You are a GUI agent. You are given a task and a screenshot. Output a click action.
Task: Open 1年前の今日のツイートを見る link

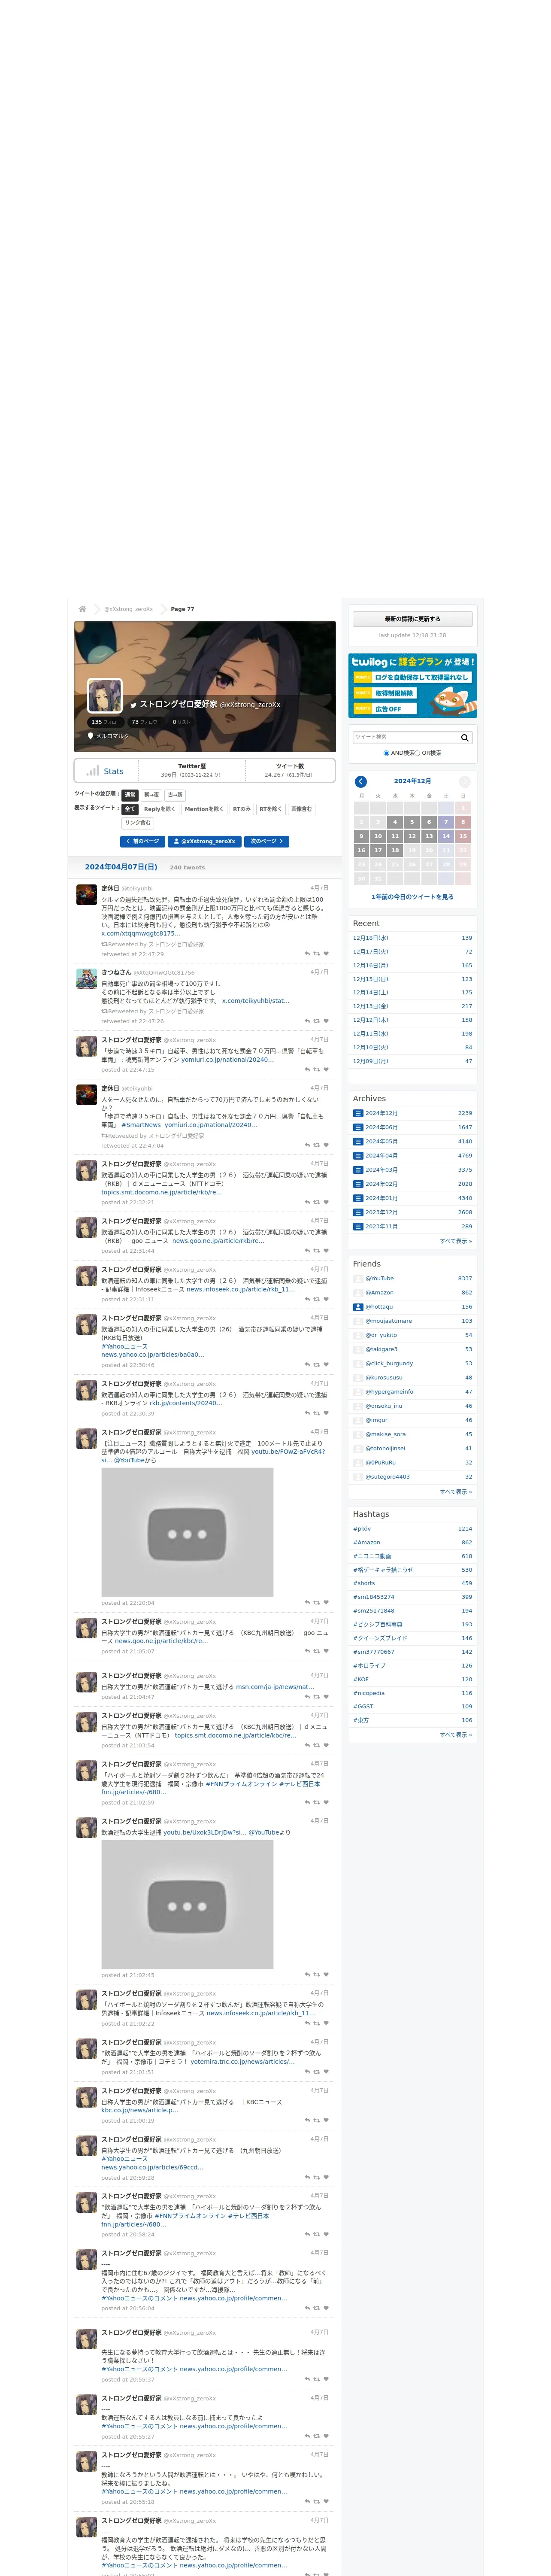[x=412, y=897]
